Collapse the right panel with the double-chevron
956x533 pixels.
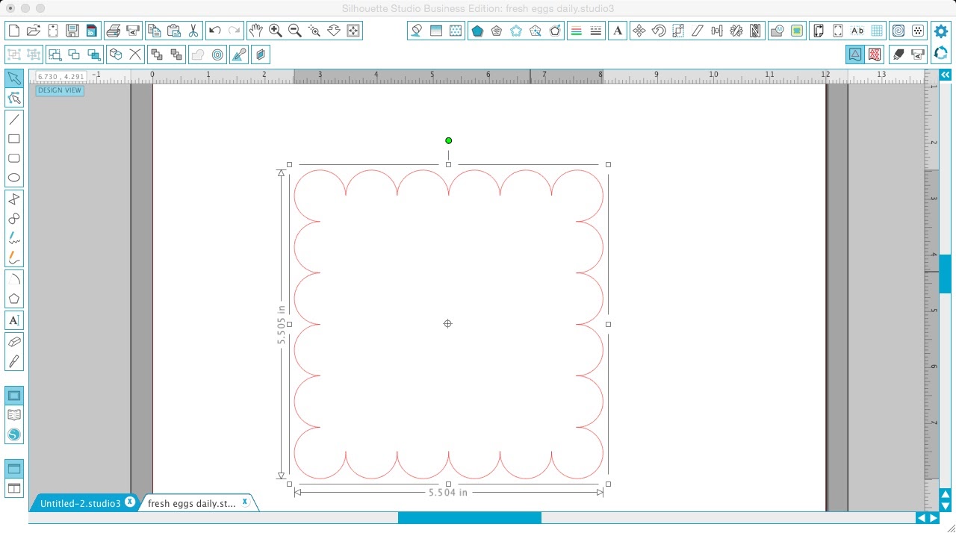(x=946, y=75)
